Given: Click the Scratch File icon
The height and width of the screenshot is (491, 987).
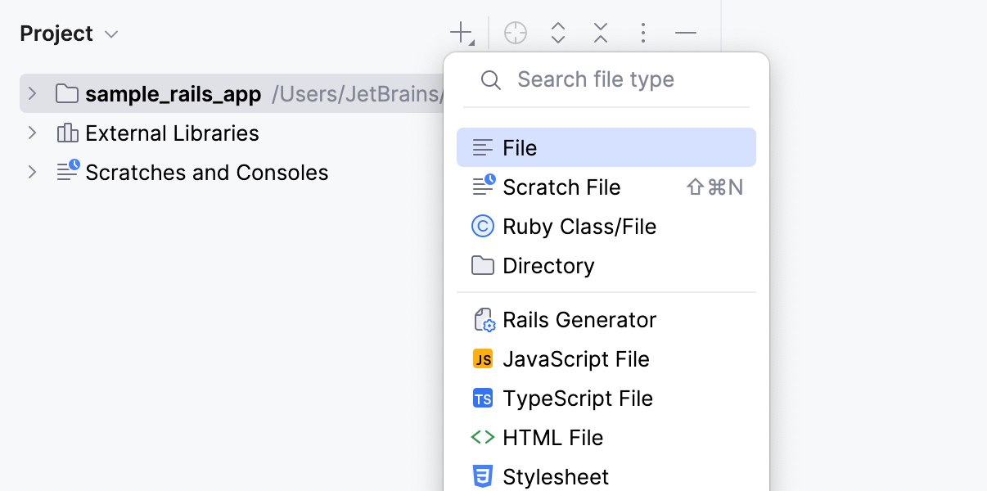Looking at the screenshot, I should (483, 187).
